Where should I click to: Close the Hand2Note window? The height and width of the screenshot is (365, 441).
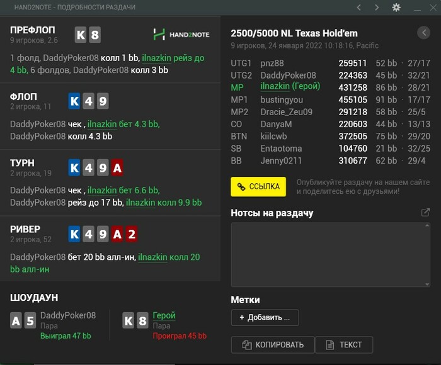(433, 8)
